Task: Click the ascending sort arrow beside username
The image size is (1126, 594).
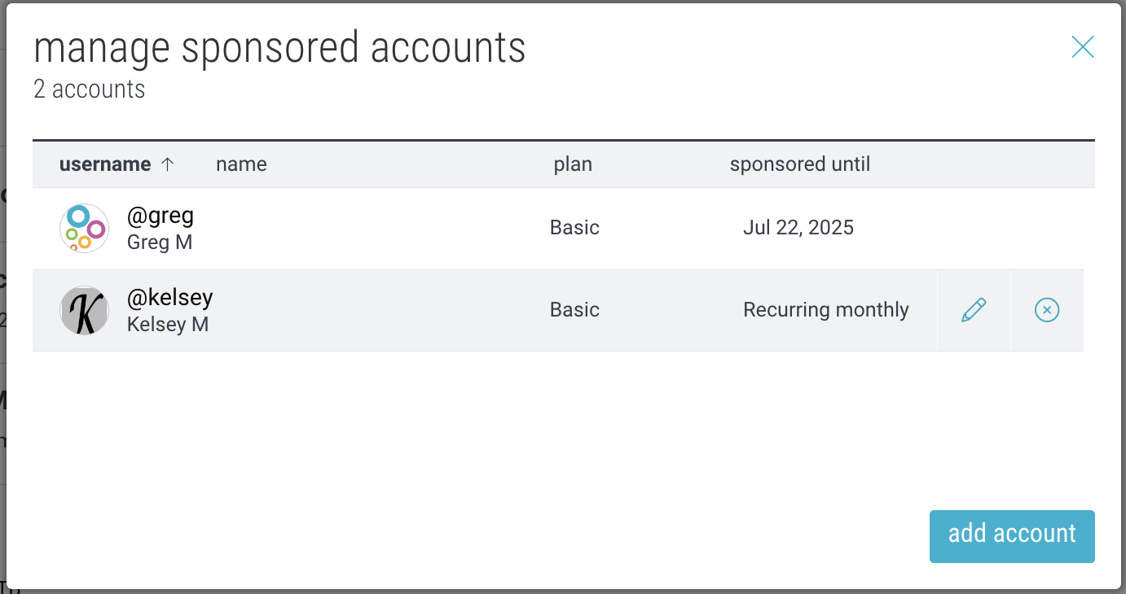Action: [168, 164]
